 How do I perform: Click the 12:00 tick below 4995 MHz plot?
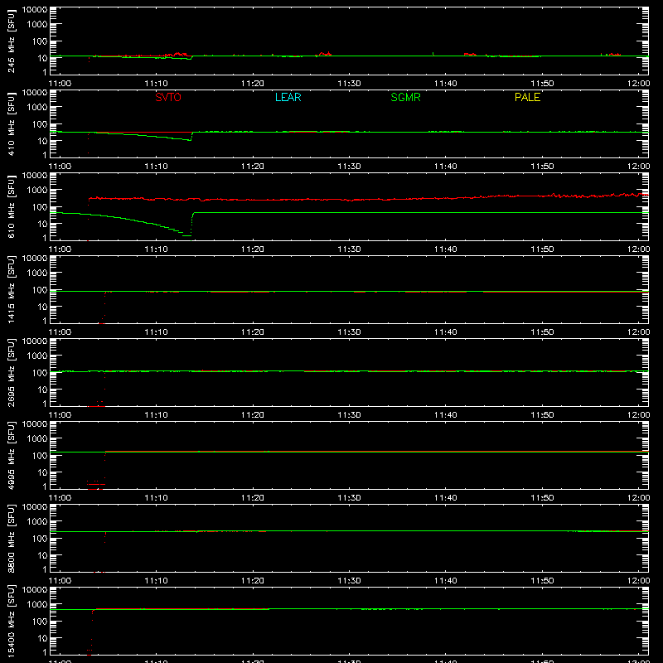[x=638, y=498]
